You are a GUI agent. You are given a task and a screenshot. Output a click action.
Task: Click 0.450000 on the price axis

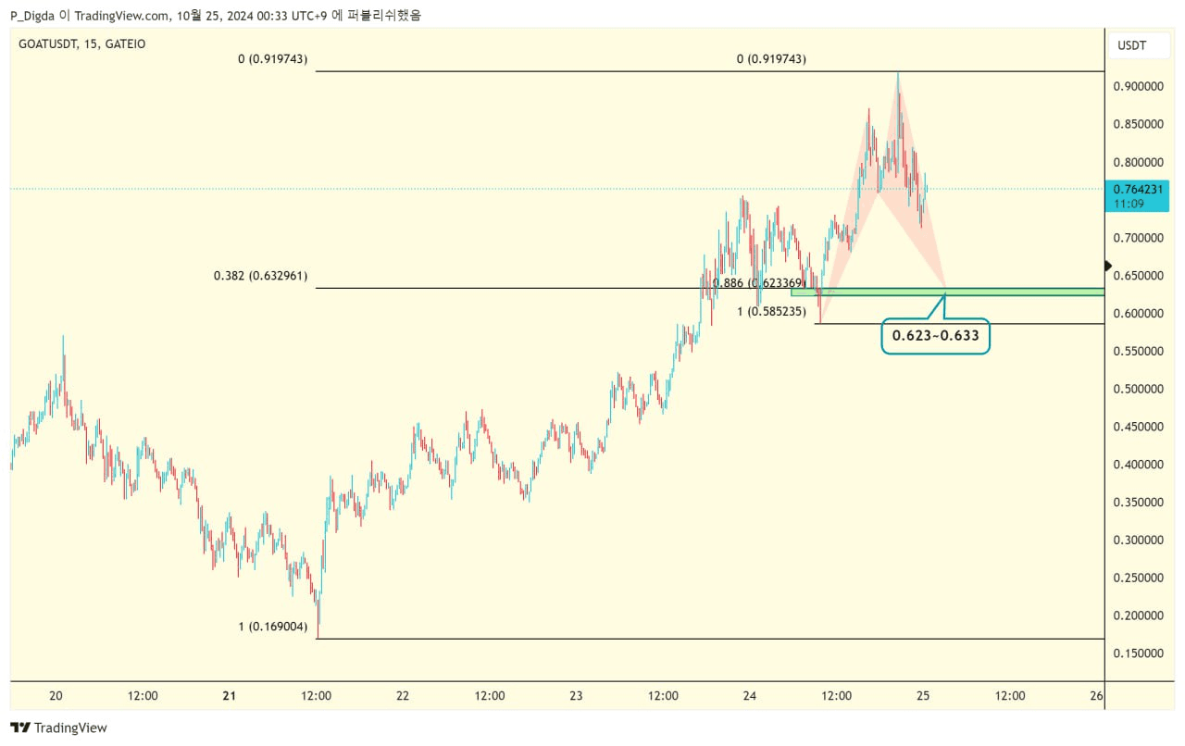(x=1138, y=427)
